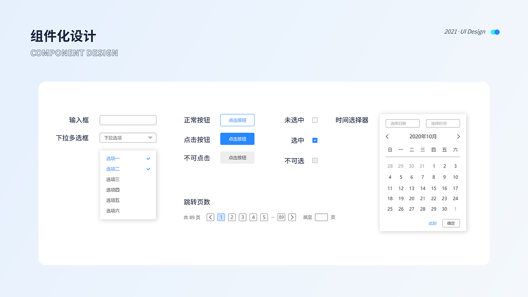
Task: Click the next month arrow in calendar
Action: [458, 137]
